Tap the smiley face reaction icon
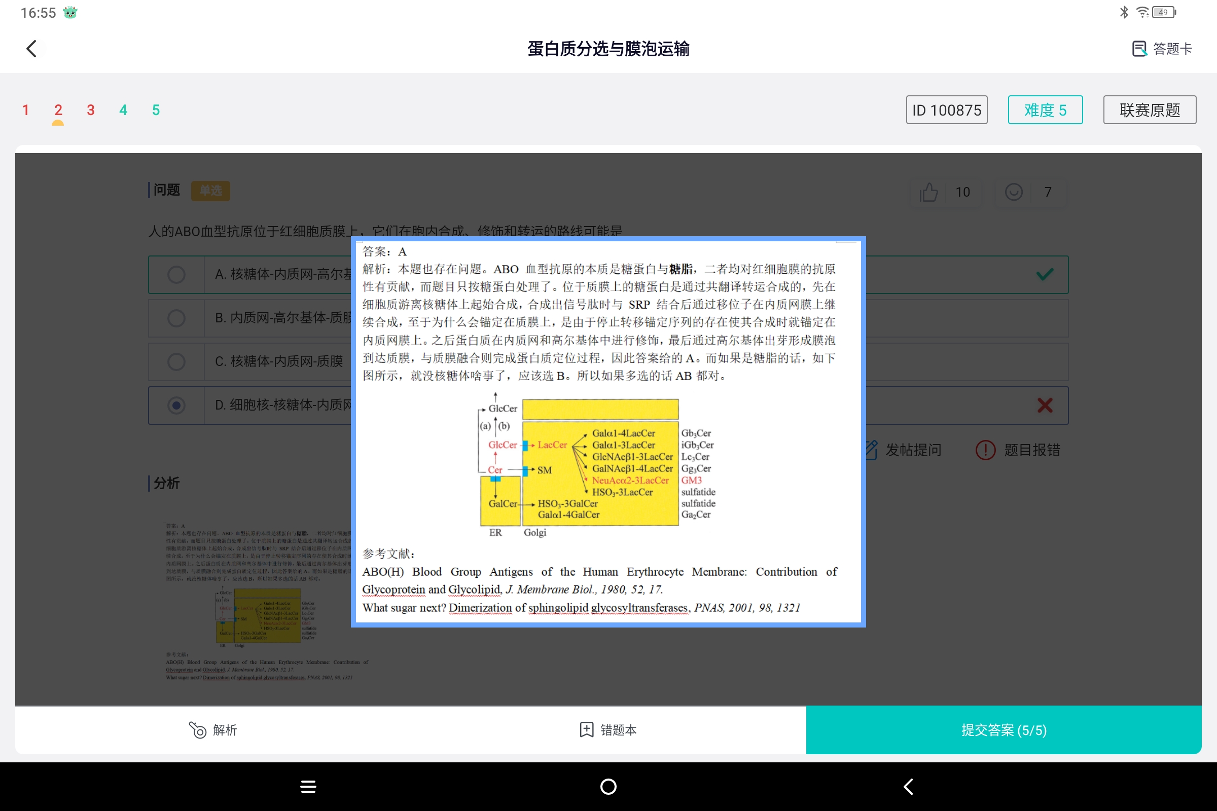Image resolution: width=1217 pixels, height=811 pixels. (1013, 192)
